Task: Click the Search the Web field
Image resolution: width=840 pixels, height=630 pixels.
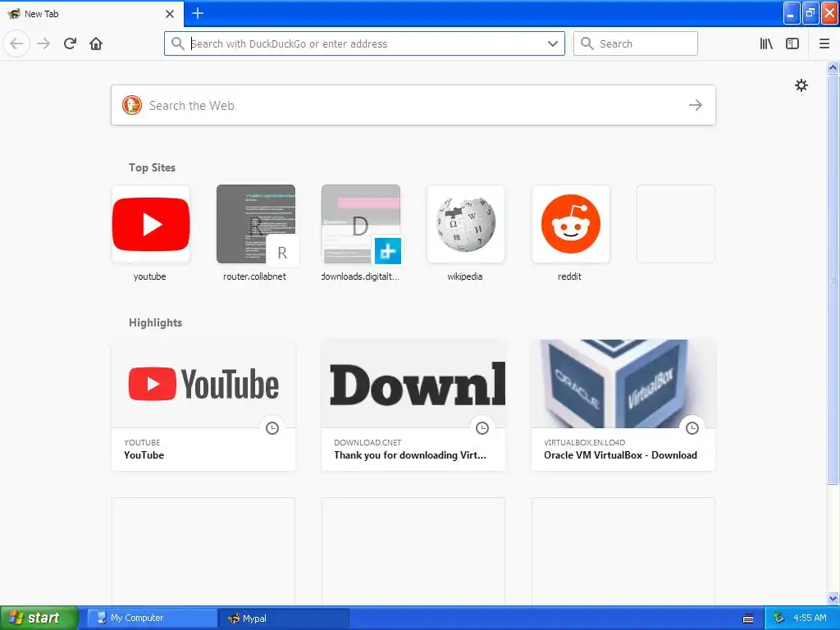Action: point(413,105)
